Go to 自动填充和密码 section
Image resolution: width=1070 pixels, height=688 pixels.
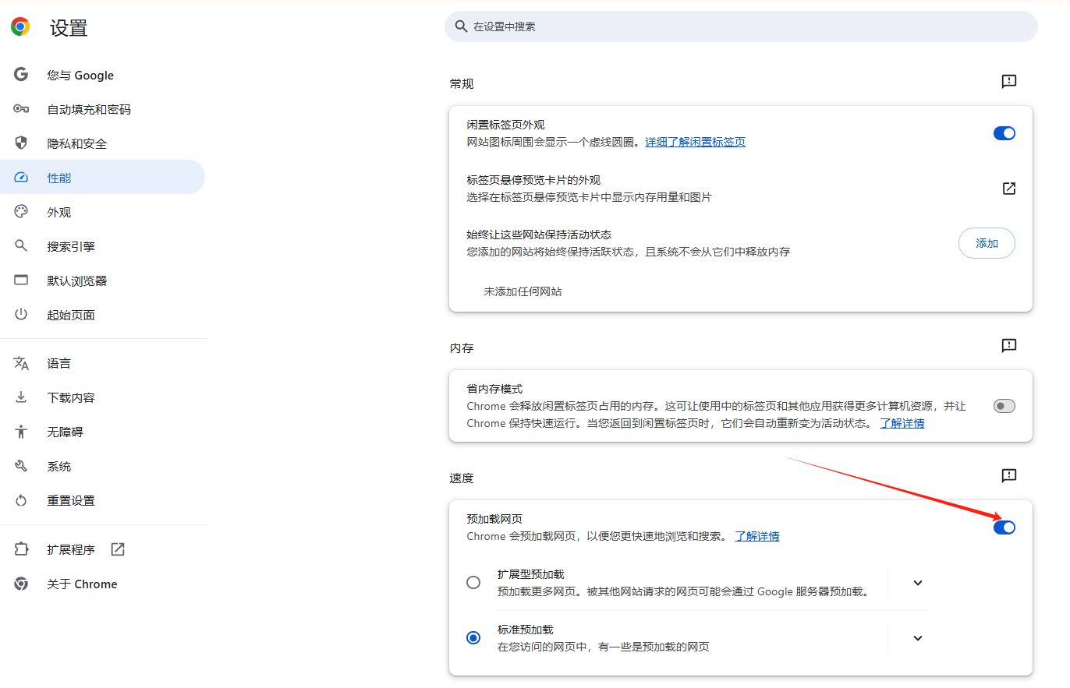click(103, 109)
